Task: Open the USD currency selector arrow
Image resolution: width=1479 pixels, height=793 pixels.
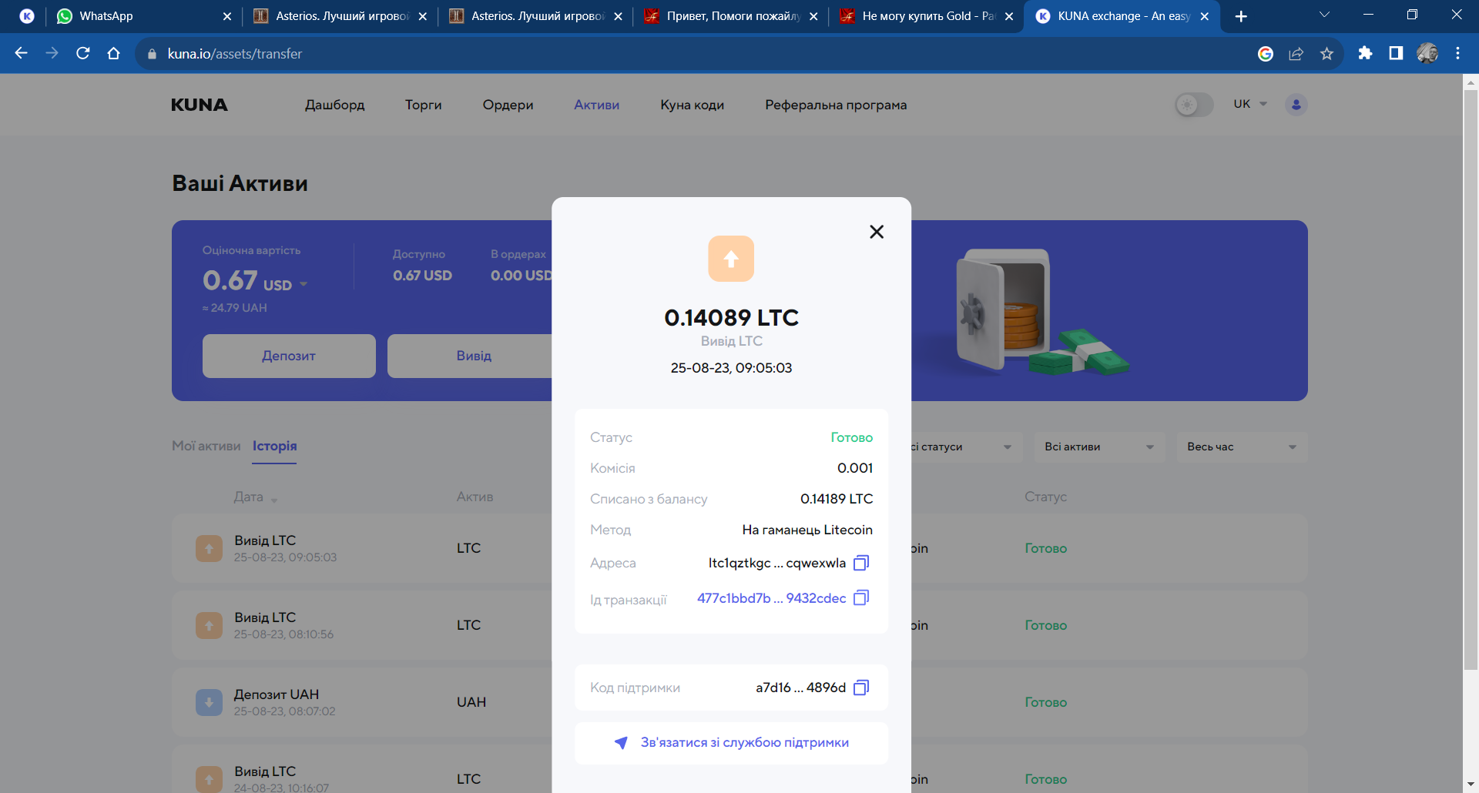Action: pyautogui.click(x=304, y=285)
